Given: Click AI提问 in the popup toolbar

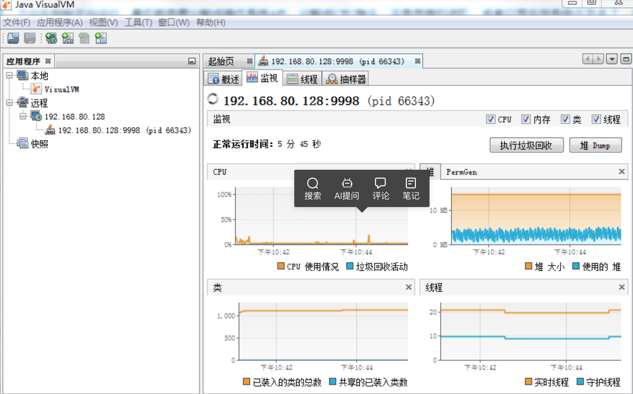Looking at the screenshot, I should point(347,189).
